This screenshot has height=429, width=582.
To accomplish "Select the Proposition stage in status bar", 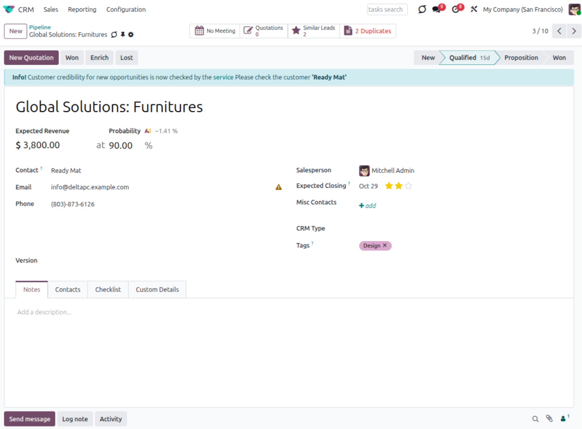I will [521, 58].
